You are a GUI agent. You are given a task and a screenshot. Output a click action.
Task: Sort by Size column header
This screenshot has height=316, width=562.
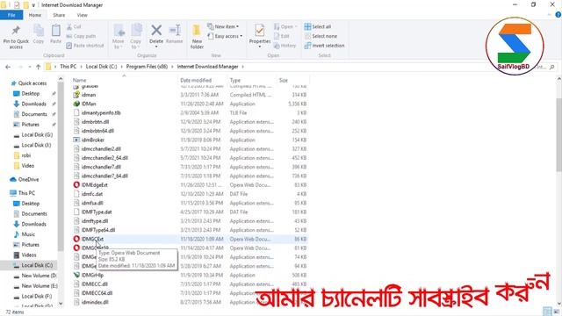pyautogui.click(x=284, y=80)
